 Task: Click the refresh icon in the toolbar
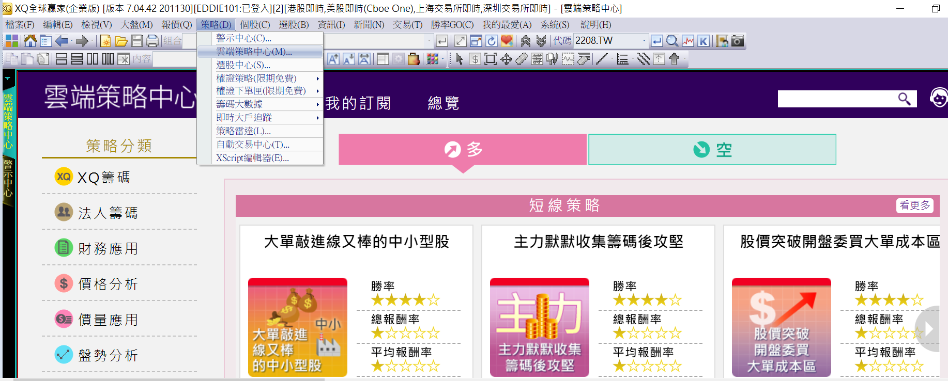pyautogui.click(x=492, y=41)
